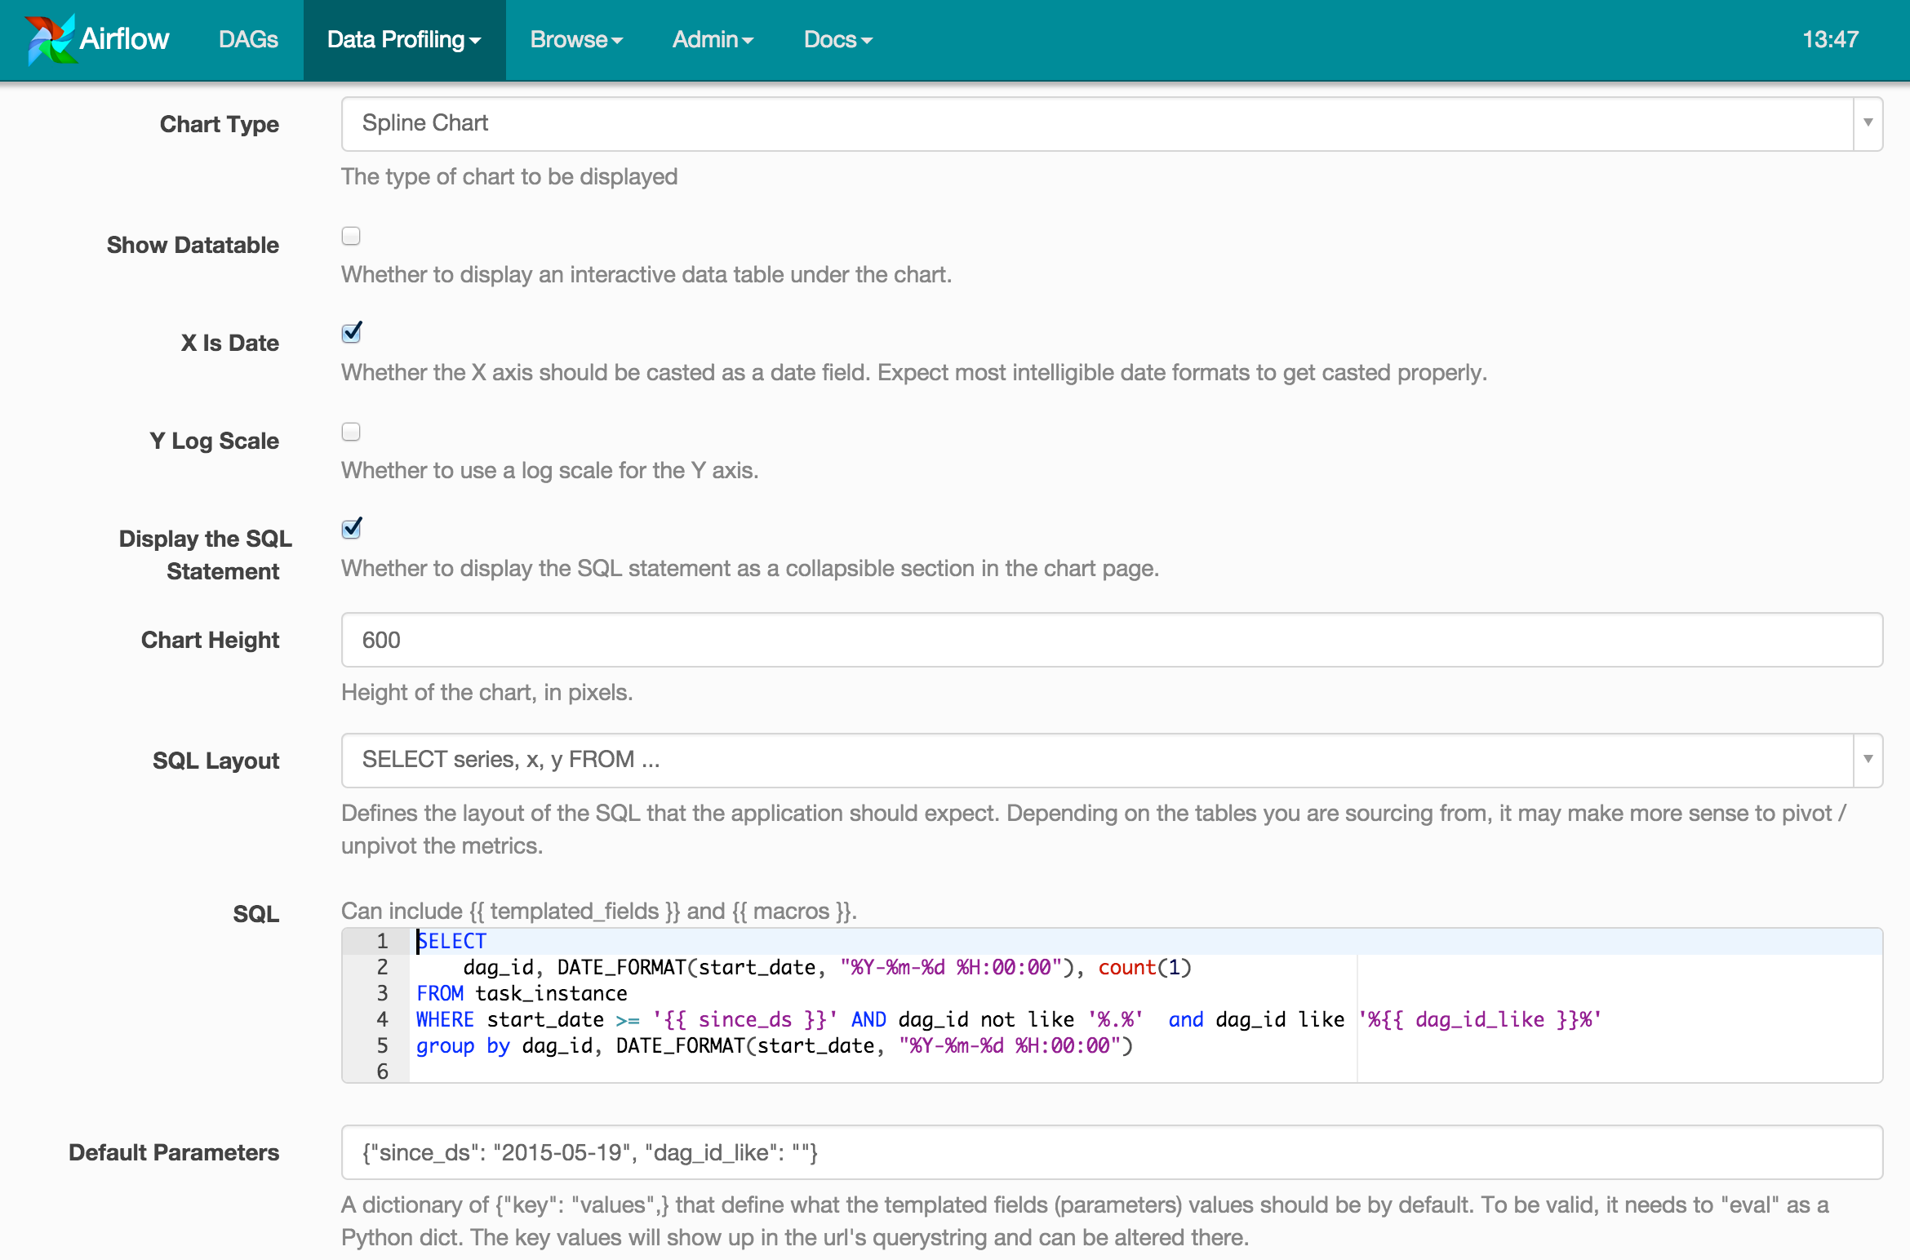This screenshot has width=1910, height=1260.
Task: Open the DAGs page
Action: pyautogui.click(x=248, y=39)
